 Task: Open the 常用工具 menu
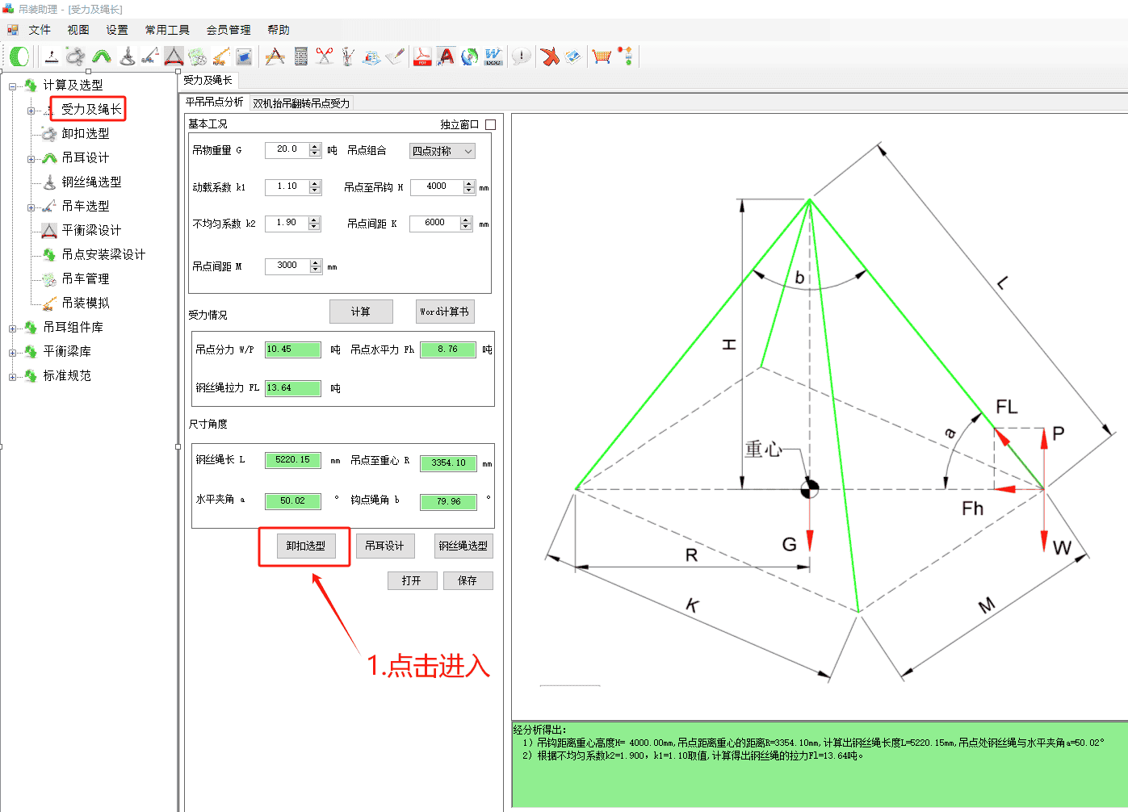tap(167, 30)
